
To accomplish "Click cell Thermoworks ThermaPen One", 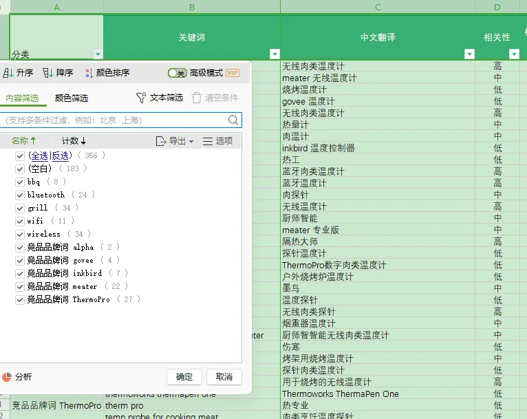I will pos(378,394).
